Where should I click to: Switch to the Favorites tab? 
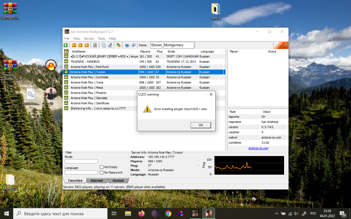click(x=75, y=181)
